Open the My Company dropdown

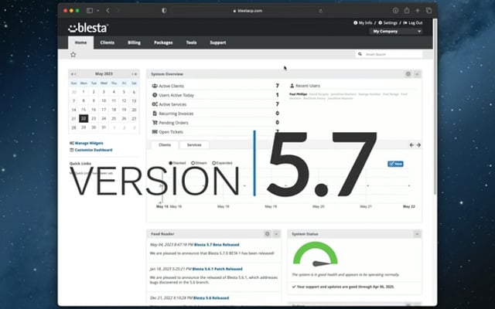click(x=397, y=31)
